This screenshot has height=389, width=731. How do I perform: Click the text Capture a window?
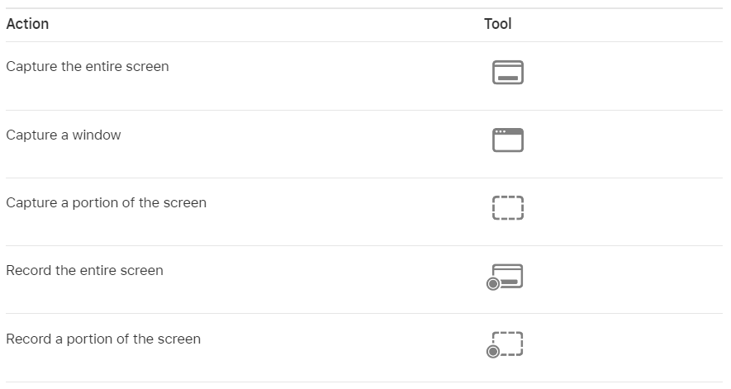[64, 135]
